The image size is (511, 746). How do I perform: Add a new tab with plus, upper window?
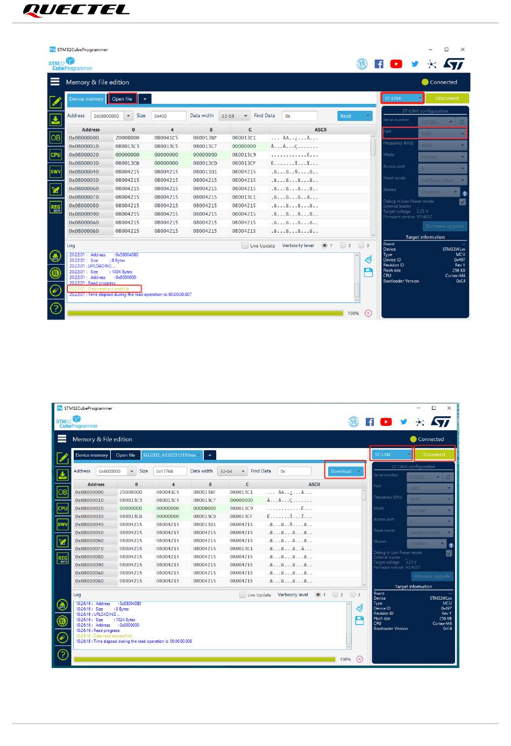click(145, 99)
